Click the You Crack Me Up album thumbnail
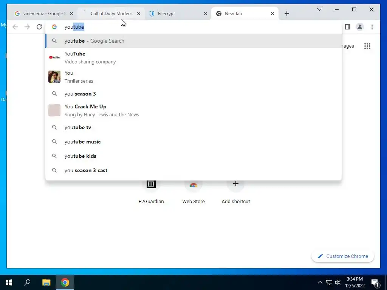387x290 pixels. tap(54, 110)
